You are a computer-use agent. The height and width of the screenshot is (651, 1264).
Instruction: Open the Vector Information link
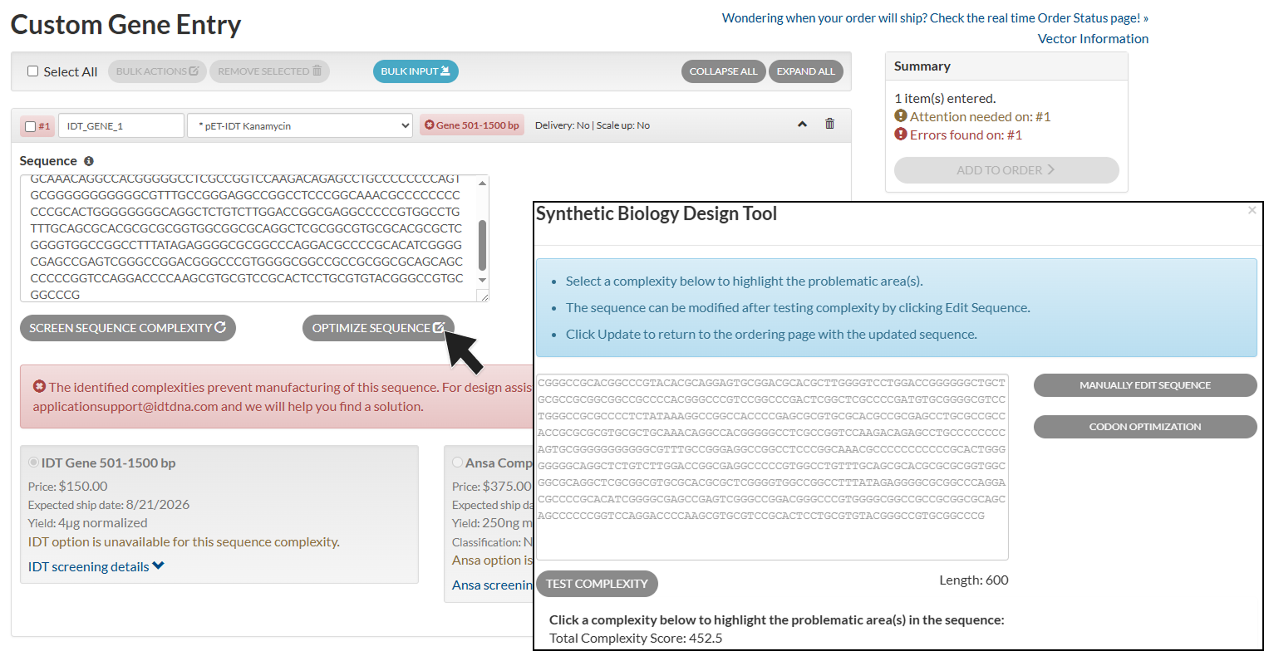[1093, 38]
